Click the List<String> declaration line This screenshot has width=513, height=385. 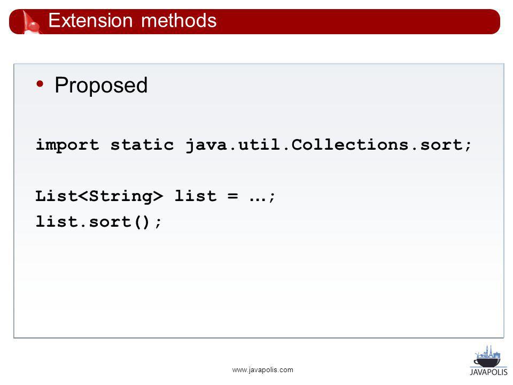click(156, 196)
